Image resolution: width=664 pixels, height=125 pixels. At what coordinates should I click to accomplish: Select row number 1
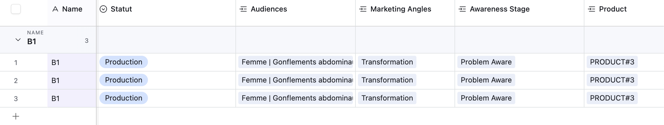click(x=16, y=62)
